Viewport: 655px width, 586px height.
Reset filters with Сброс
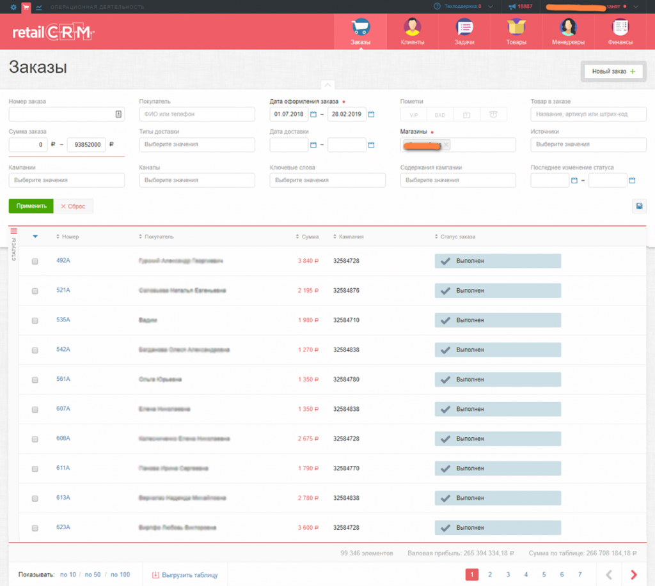pos(73,206)
